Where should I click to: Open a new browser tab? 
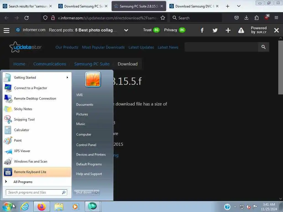point(228,6)
